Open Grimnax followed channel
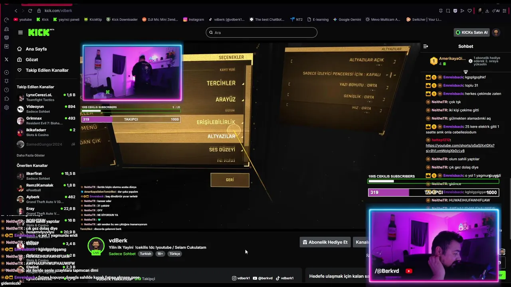This screenshot has width=511, height=287. coord(46,120)
